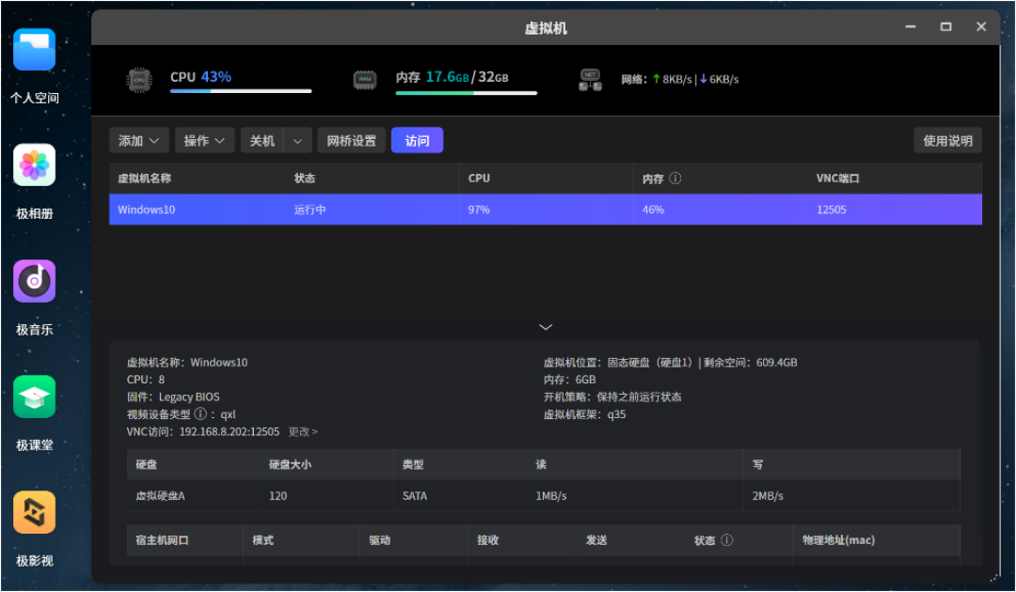The height and width of the screenshot is (592, 1016).
Task: Click the 虚拟硬盘A disk row
Action: [544, 495]
